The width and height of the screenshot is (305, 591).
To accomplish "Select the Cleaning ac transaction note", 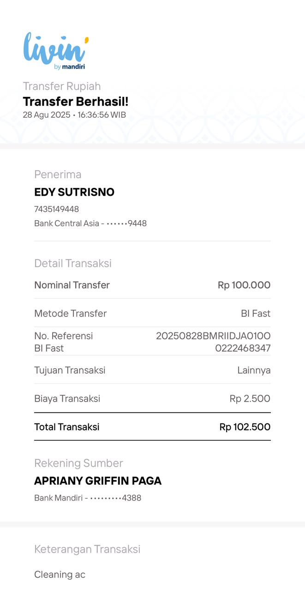I will pyautogui.click(x=60, y=574).
